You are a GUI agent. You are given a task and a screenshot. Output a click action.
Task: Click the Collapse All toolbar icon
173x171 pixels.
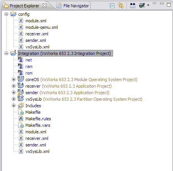click(112, 6)
